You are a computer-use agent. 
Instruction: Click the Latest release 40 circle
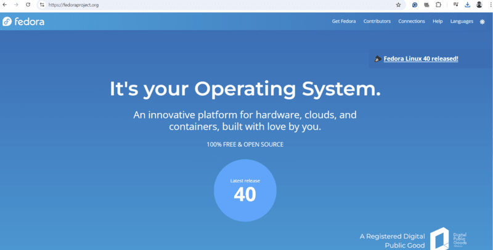click(245, 190)
